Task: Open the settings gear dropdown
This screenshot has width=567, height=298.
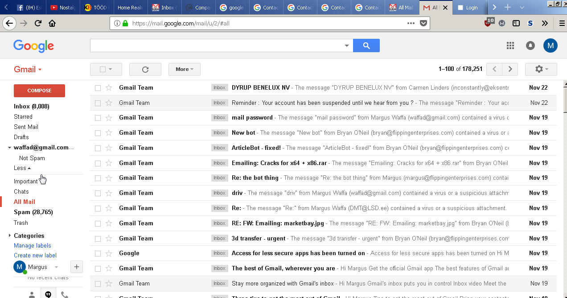Action: (541, 69)
